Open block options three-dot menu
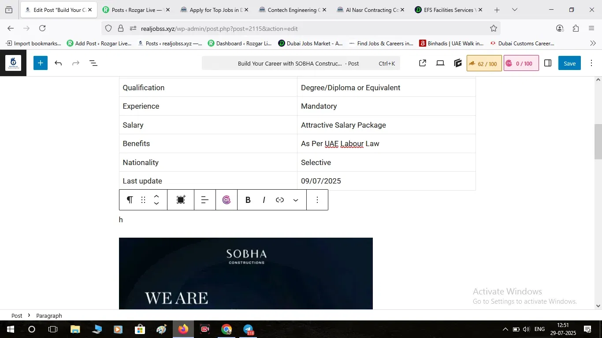 pyautogui.click(x=317, y=200)
